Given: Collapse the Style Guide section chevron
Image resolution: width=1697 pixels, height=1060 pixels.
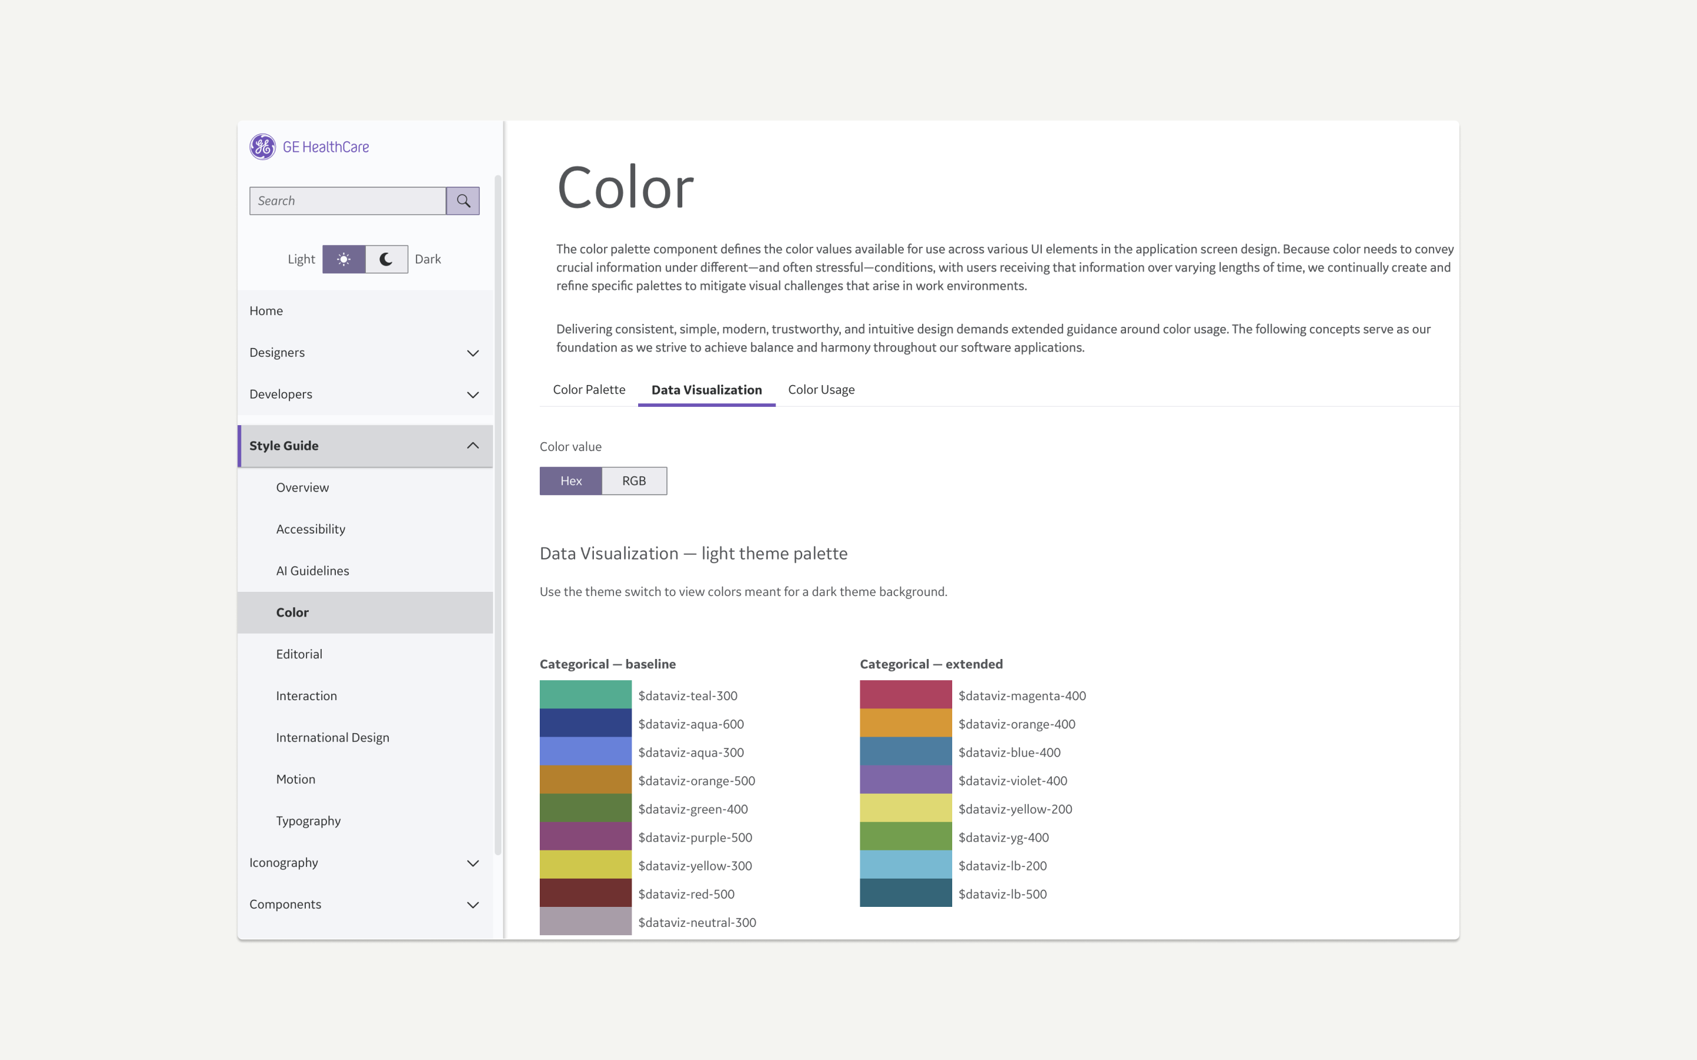Looking at the screenshot, I should tap(473, 446).
